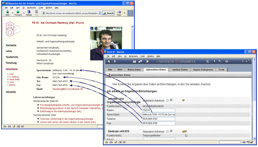This screenshot has height=147, width=258.
Task: Click the Mozilla throbber logo in toolbar
Action: pos(130,13)
